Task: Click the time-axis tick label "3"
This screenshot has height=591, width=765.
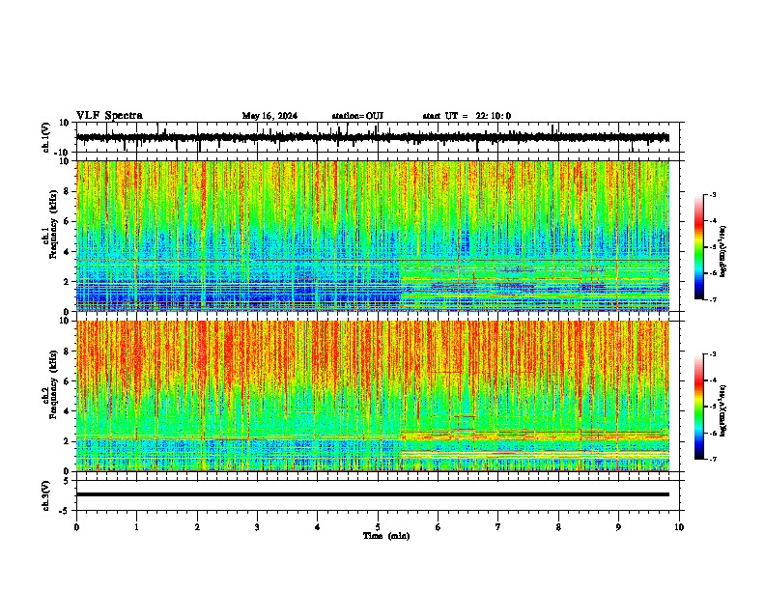Action: click(257, 527)
